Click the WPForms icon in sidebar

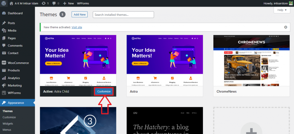tap(4, 93)
